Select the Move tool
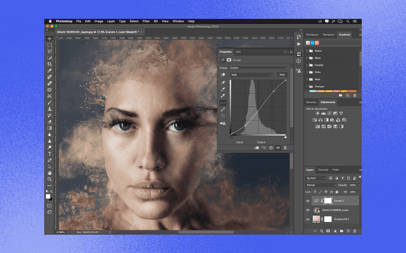This screenshot has height=253, width=406. point(50,39)
